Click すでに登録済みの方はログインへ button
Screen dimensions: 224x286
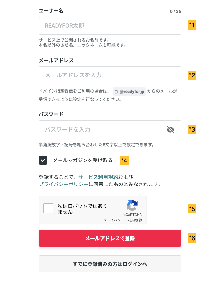(110, 264)
